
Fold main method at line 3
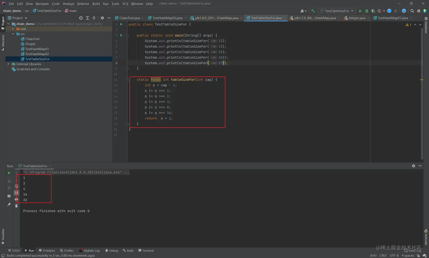coord(127,35)
